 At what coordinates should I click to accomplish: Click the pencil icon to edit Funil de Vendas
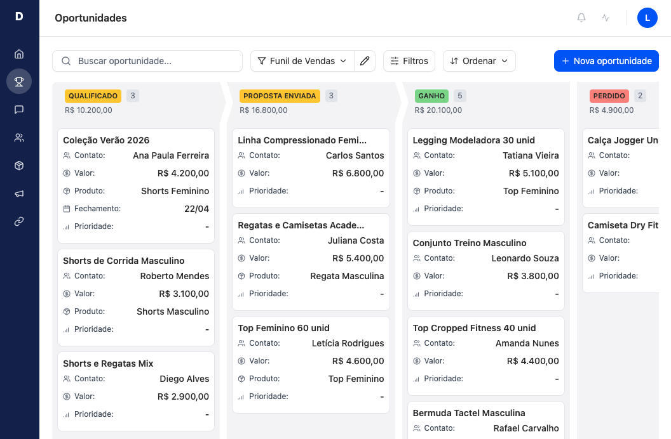365,61
